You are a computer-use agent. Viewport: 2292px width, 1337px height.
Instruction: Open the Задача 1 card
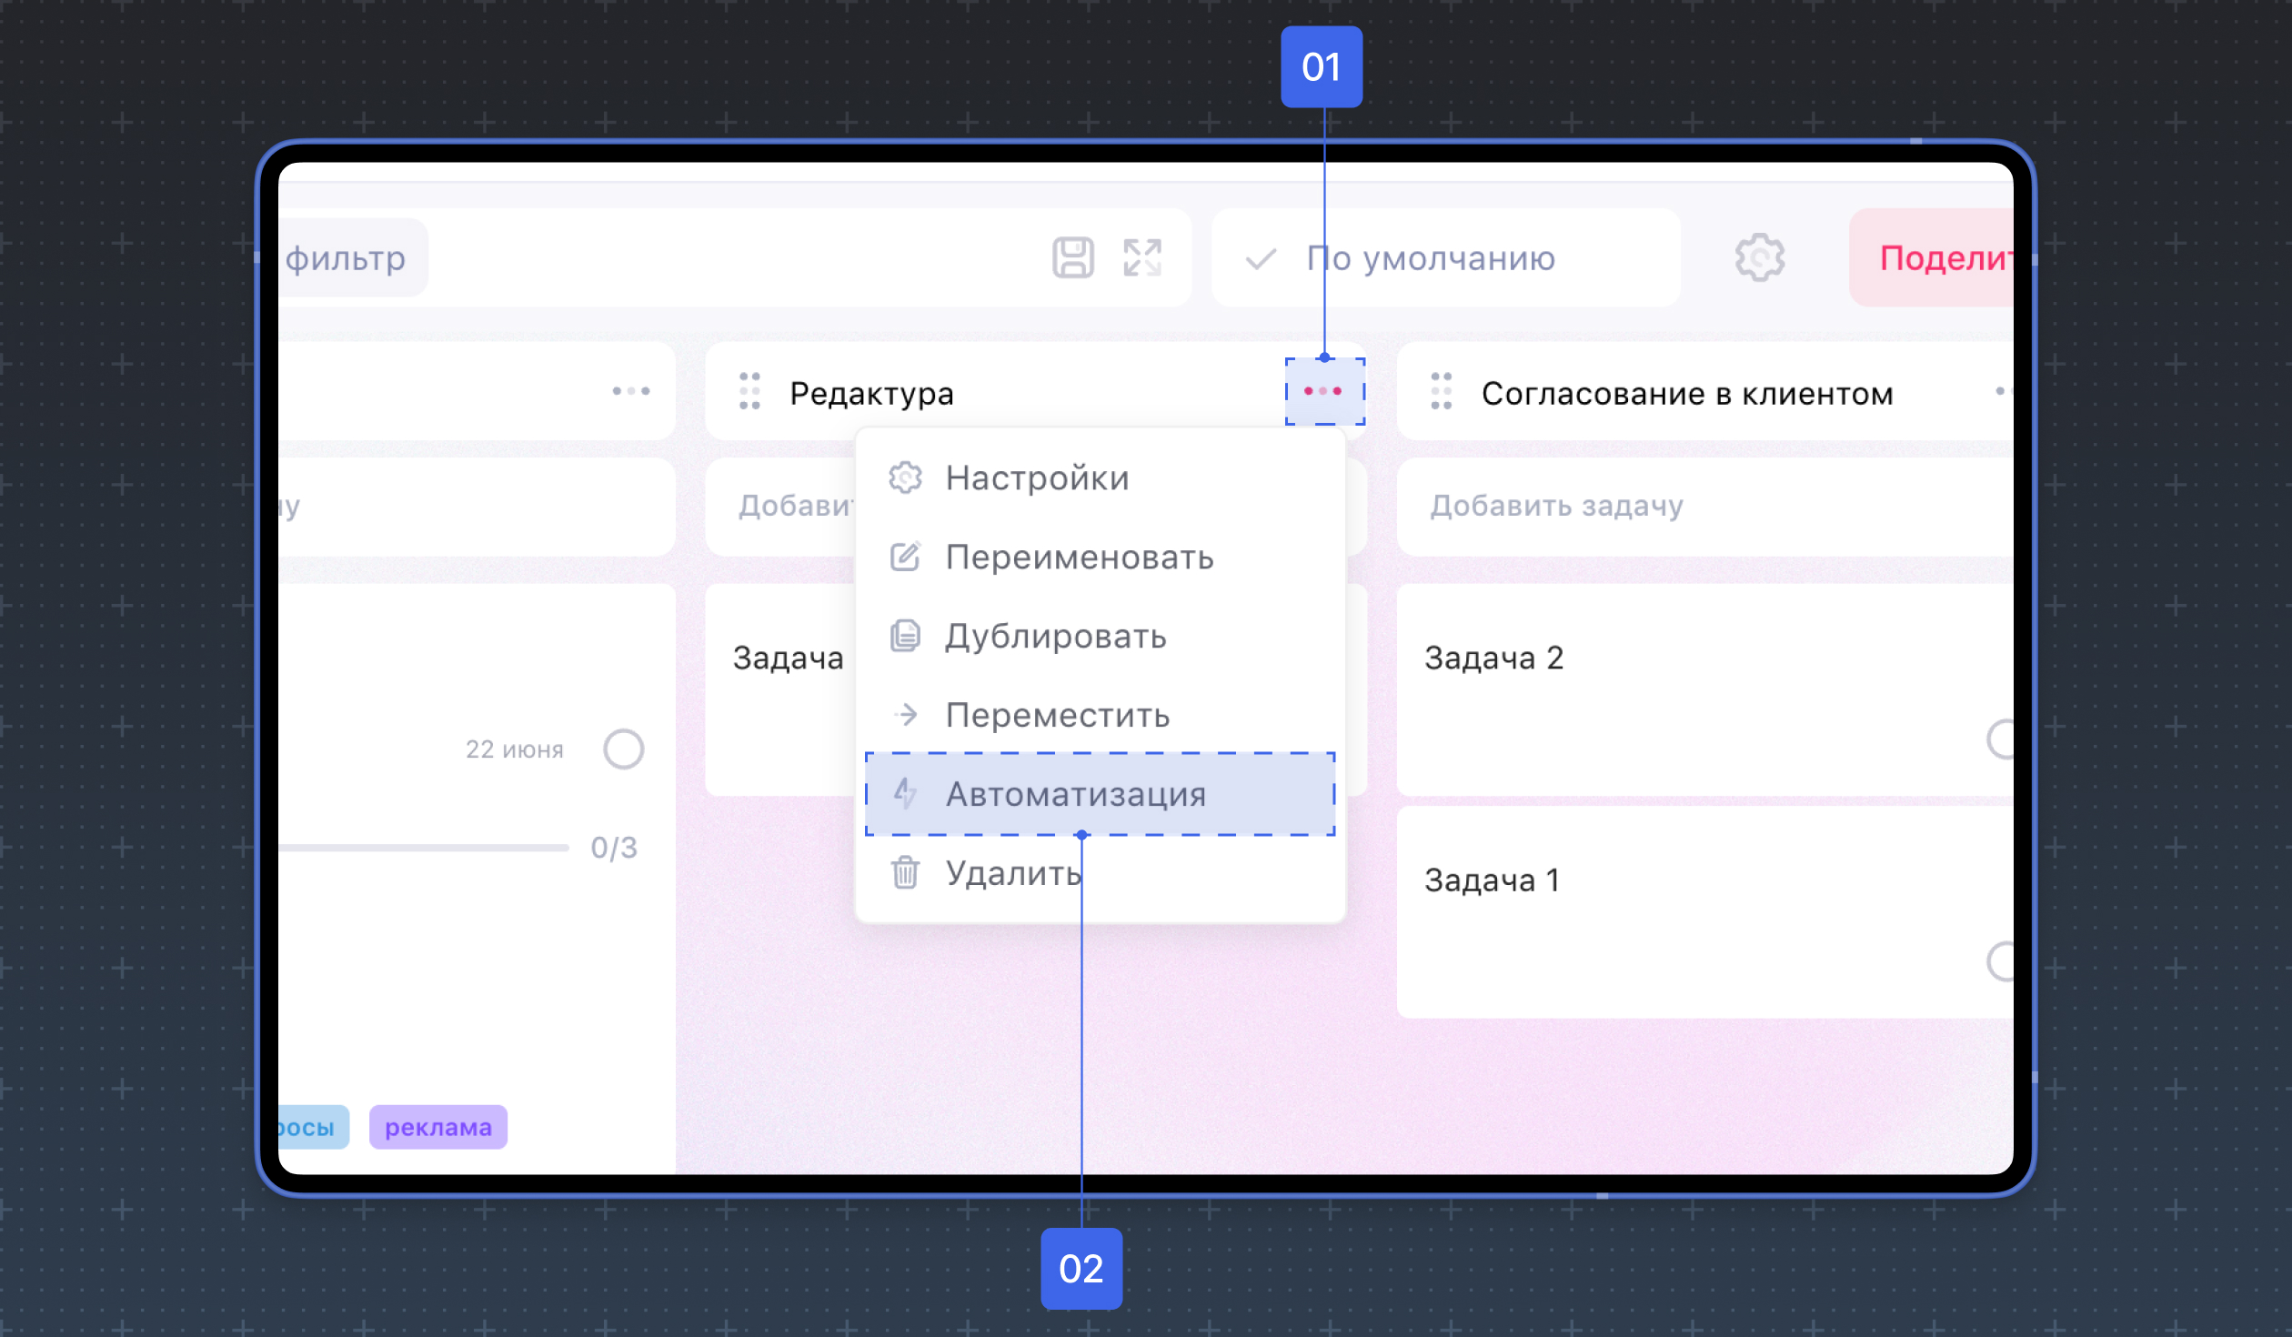coord(1704,911)
